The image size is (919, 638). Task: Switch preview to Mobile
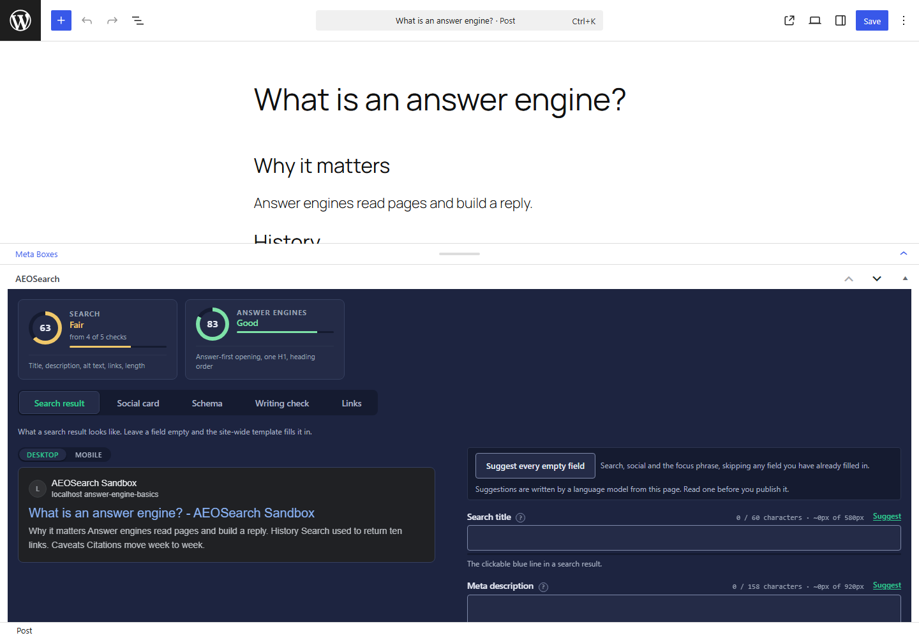[x=89, y=455]
